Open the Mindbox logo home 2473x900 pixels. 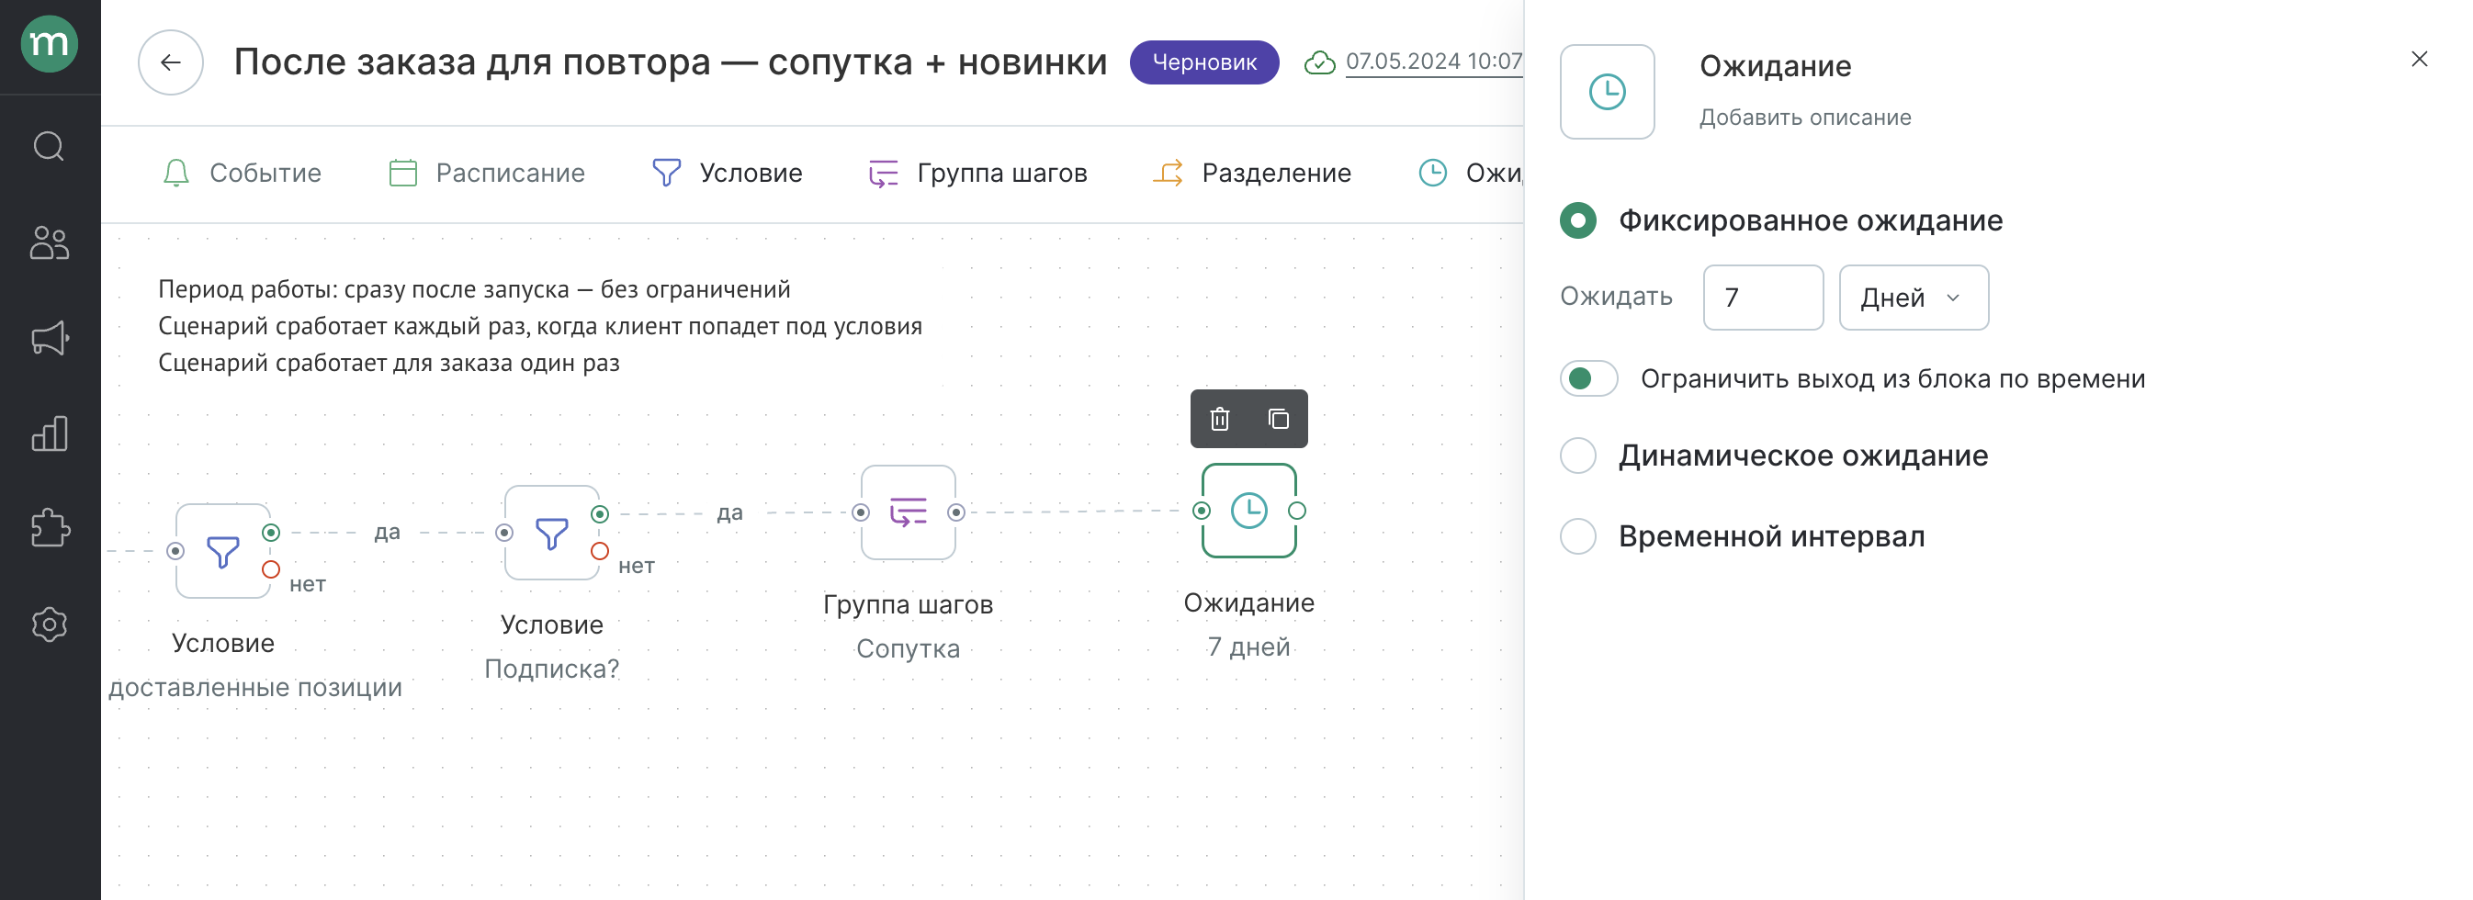[49, 44]
